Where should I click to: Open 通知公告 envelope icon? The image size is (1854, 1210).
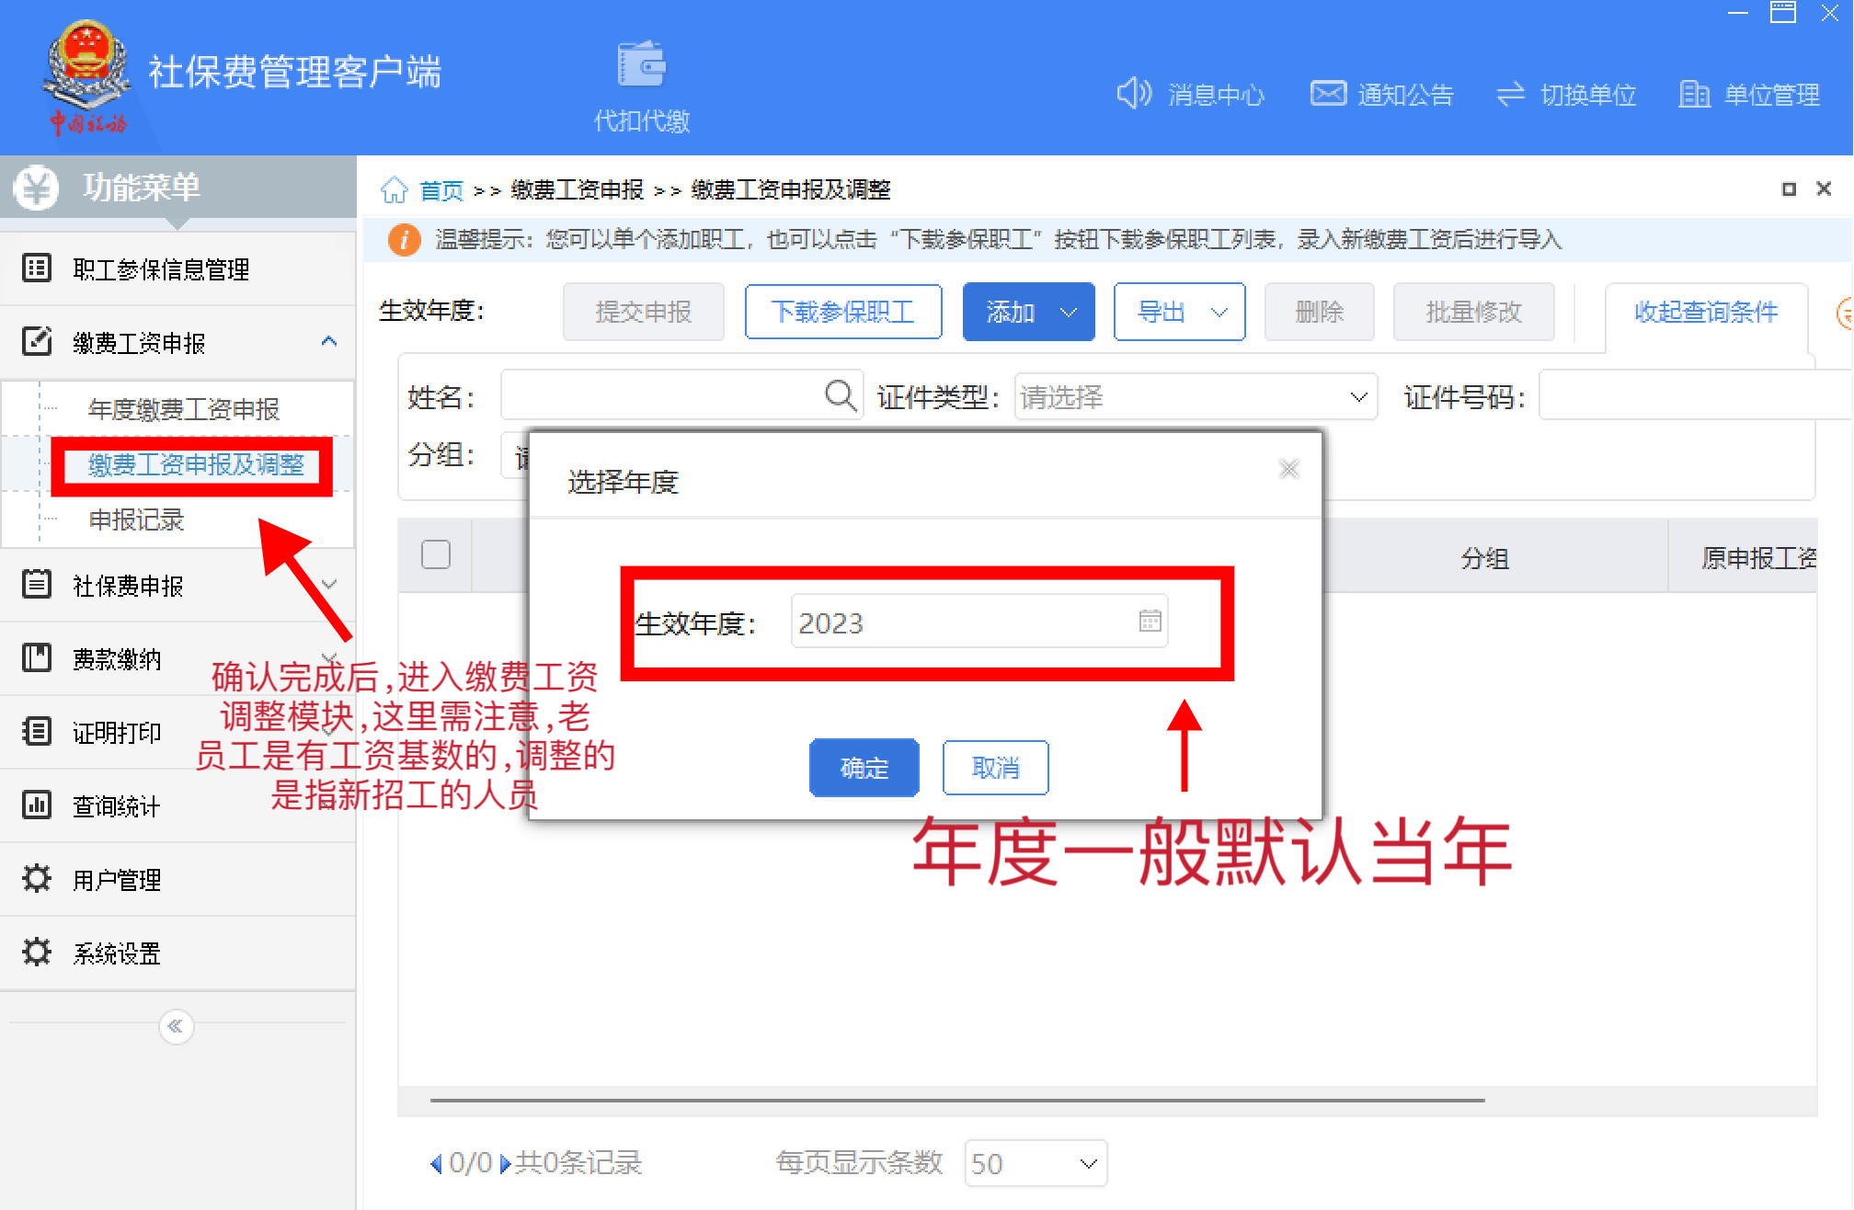point(1327,94)
